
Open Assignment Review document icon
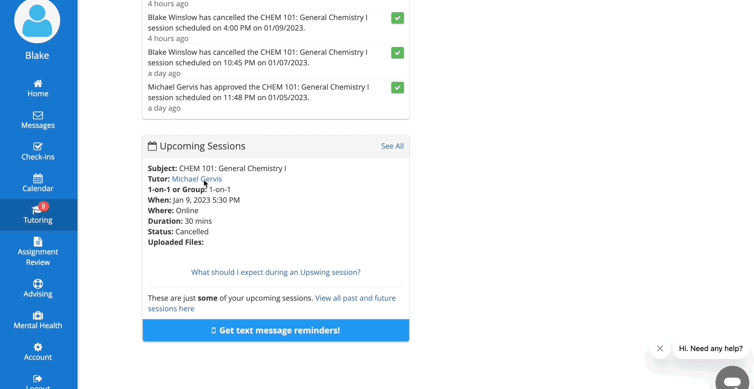38,241
